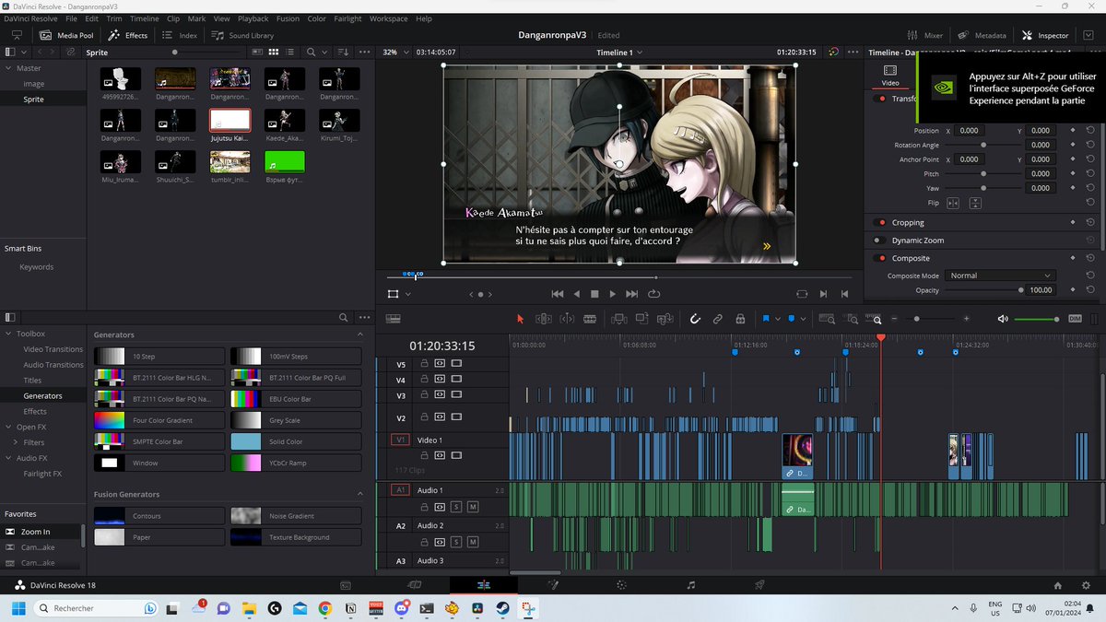The image size is (1106, 622).
Task: Open the marker color dropdown arrow
Action: click(x=804, y=319)
